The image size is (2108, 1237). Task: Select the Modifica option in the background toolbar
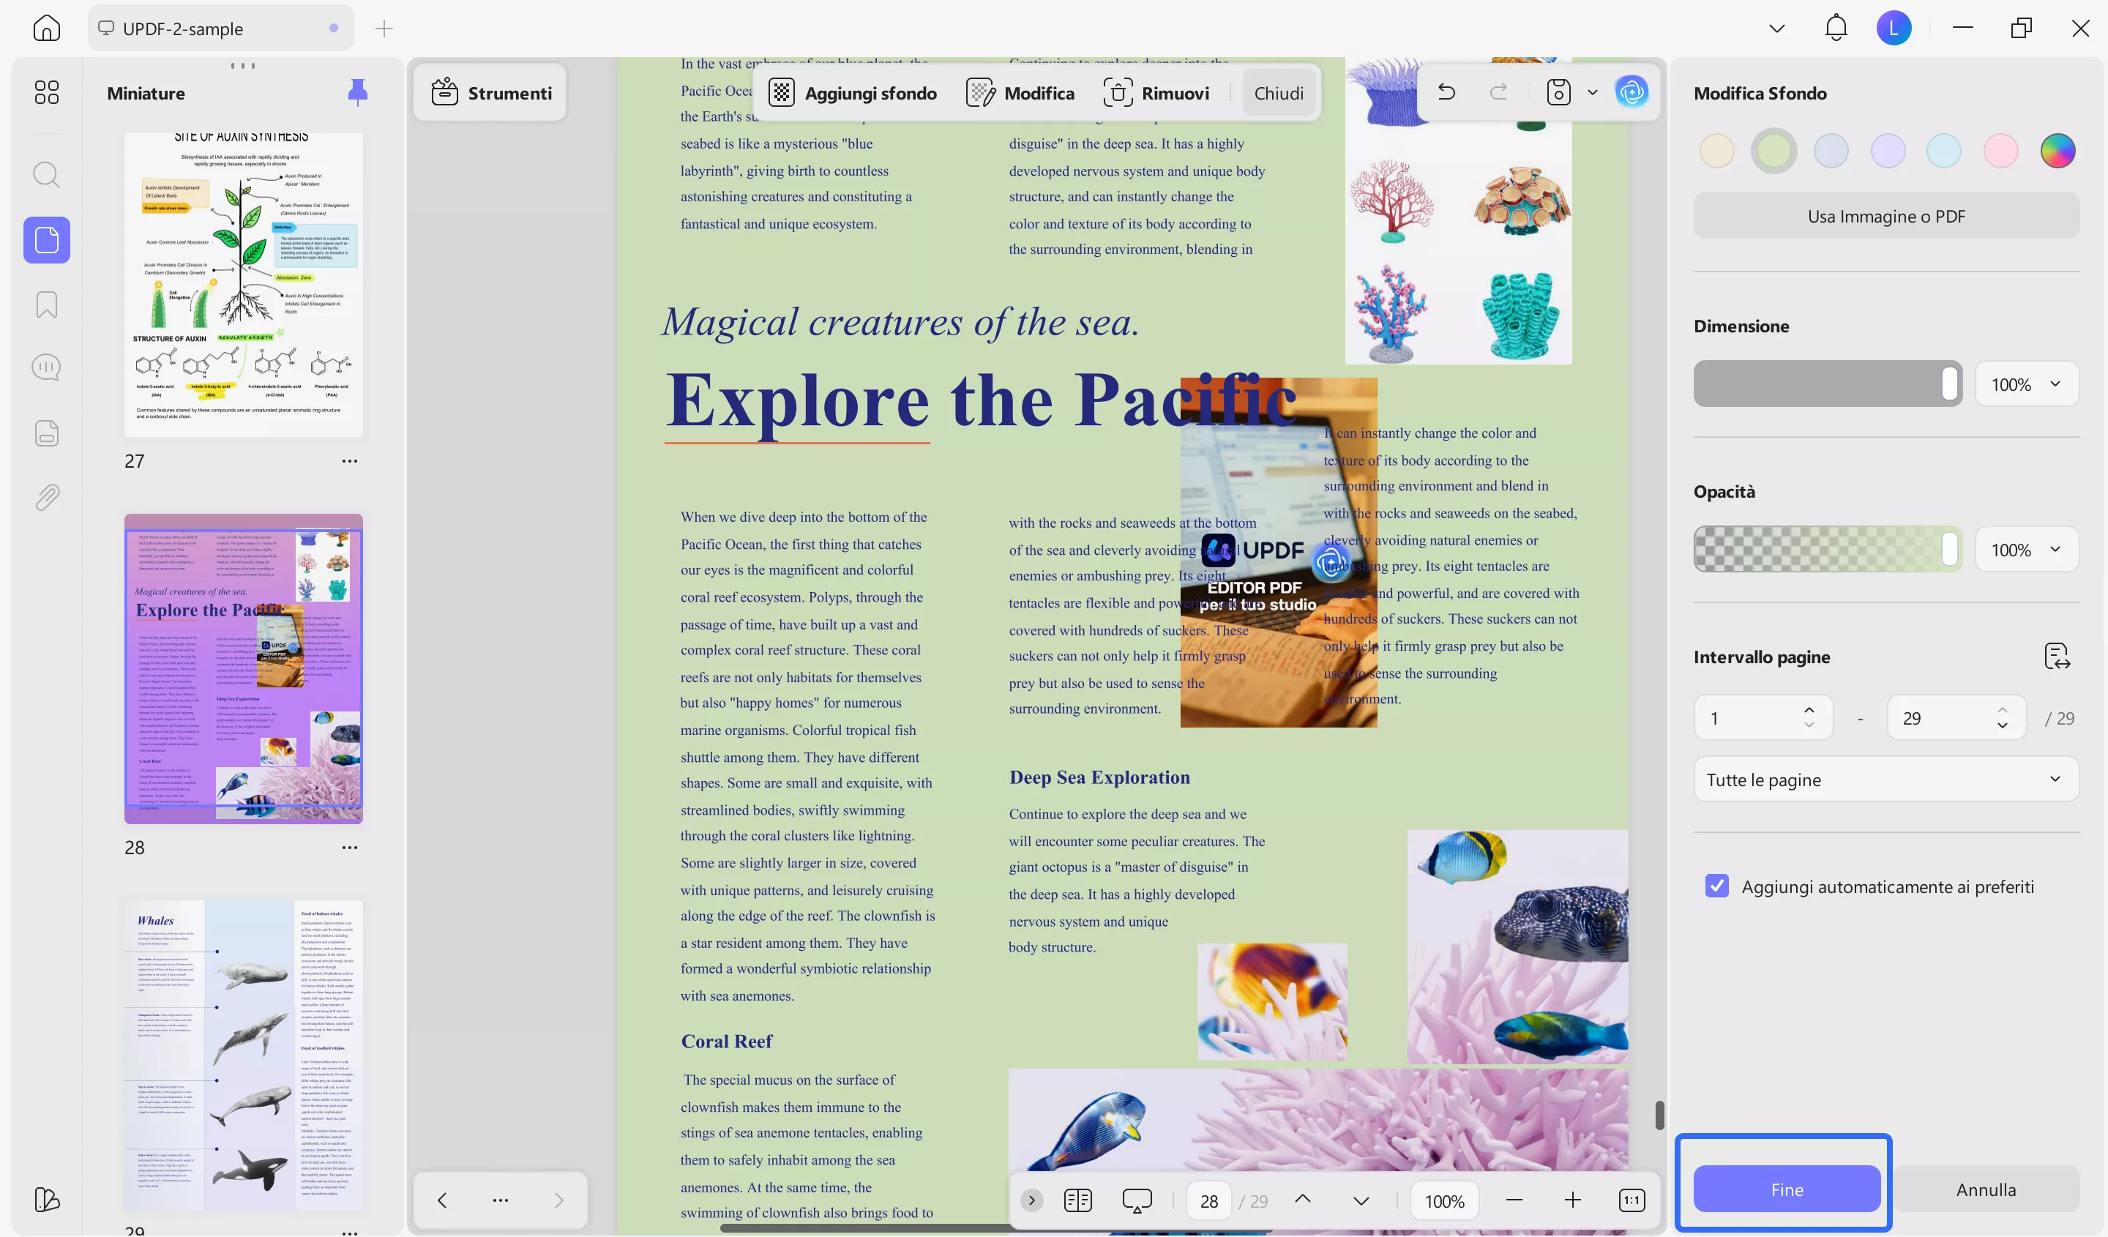(1021, 93)
